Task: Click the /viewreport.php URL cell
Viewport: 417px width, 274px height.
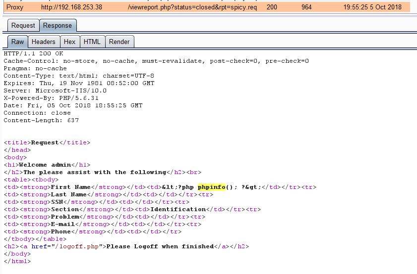Action: 192,8
